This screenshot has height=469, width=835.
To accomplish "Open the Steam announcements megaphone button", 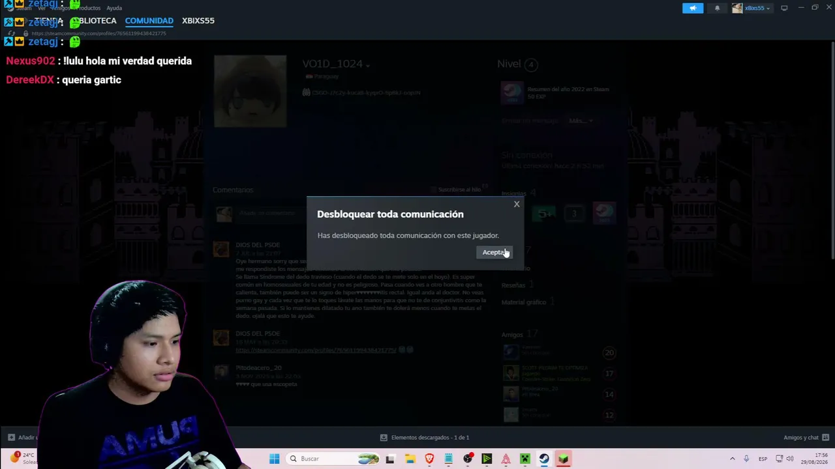I will pos(693,8).
